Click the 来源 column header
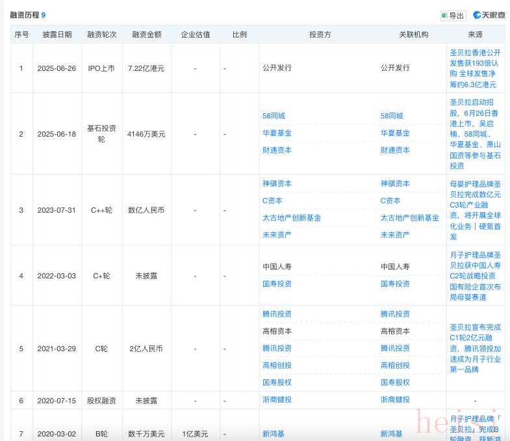 click(x=475, y=34)
